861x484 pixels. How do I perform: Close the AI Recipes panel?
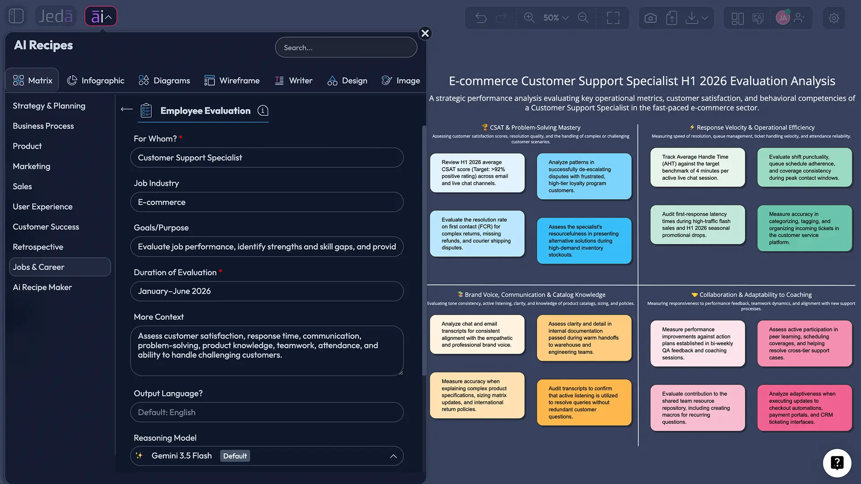click(x=425, y=33)
